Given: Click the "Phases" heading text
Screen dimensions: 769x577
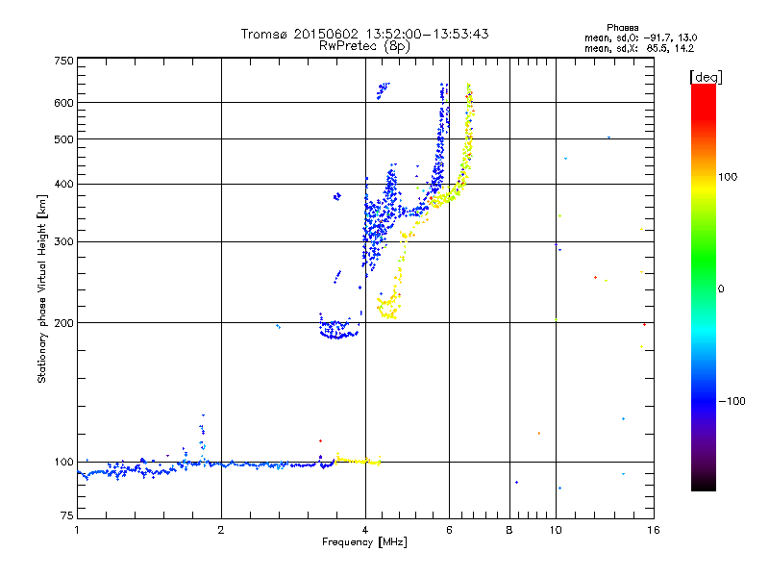Looking at the screenshot, I should [x=622, y=28].
